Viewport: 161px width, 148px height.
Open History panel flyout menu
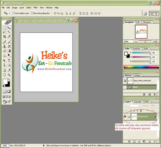(158, 75)
